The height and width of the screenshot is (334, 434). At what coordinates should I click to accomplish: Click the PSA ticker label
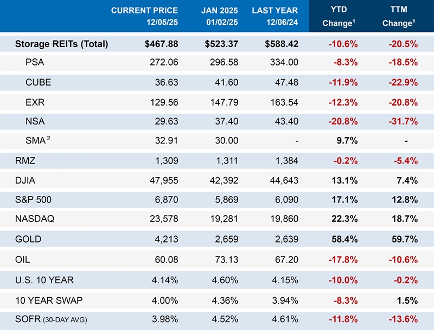pyautogui.click(x=35, y=62)
